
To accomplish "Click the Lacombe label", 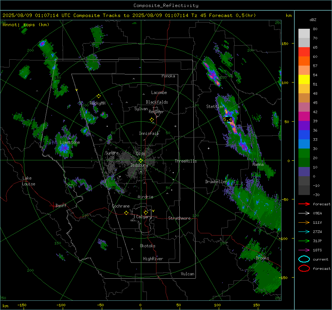I will (x=159, y=93).
